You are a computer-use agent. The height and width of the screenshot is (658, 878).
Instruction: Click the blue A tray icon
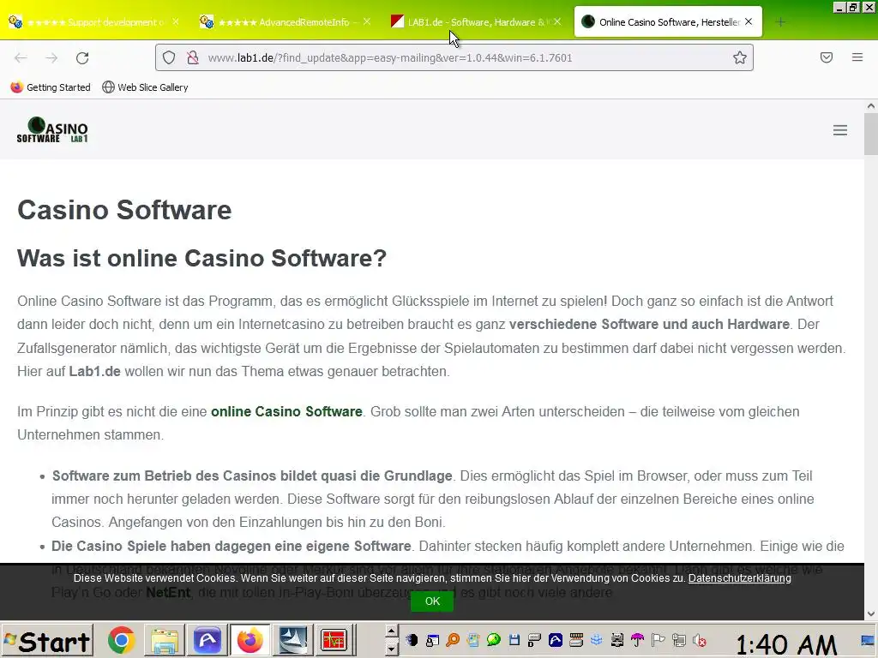click(556, 640)
